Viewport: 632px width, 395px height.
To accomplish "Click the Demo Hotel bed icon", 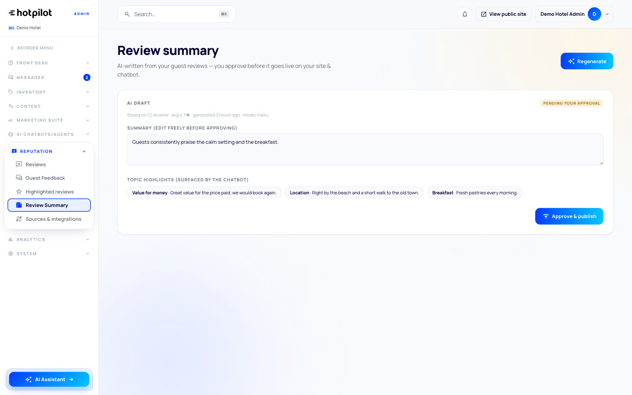I will click(11, 28).
